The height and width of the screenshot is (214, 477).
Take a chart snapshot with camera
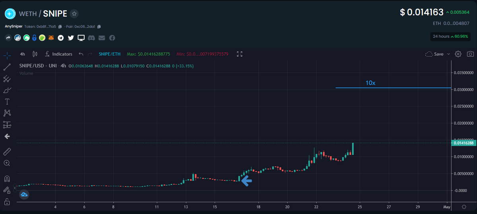pos(470,54)
